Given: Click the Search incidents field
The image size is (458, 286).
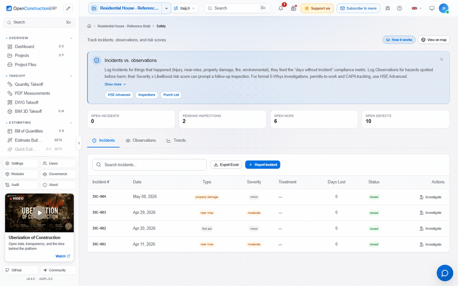Looking at the screenshot, I should [150, 165].
